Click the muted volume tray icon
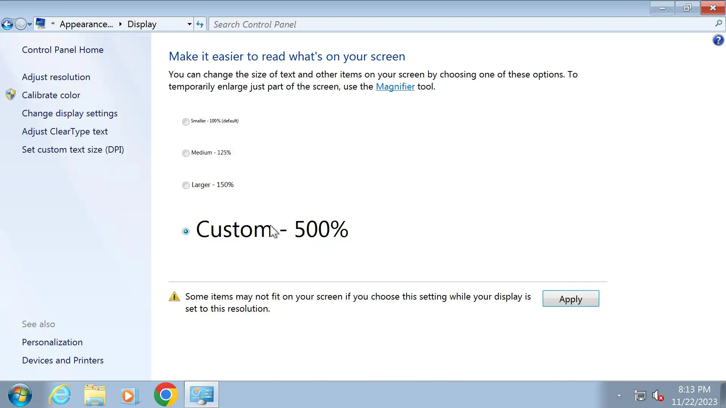726x408 pixels. (658, 396)
